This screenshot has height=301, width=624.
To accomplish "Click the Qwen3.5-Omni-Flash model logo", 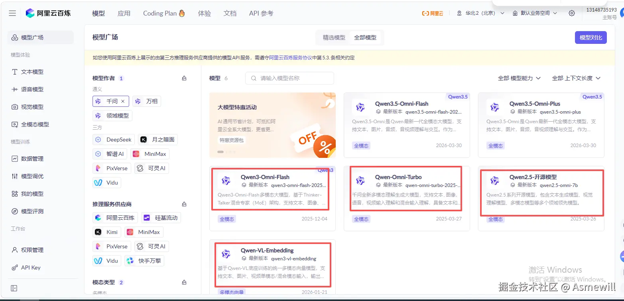I will [x=360, y=107].
